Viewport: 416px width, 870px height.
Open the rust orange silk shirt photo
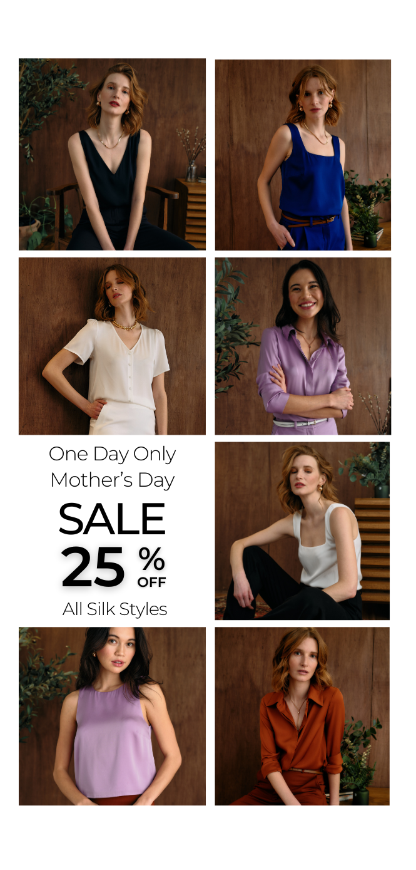click(x=302, y=716)
